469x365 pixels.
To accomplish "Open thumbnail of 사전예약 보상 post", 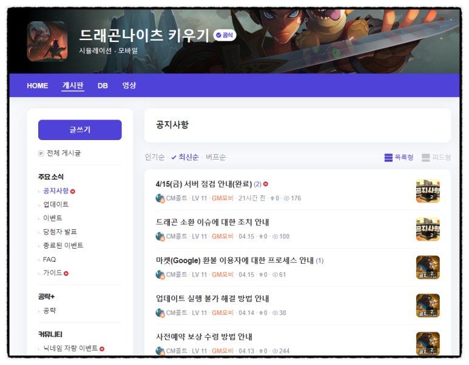I will coord(428,344).
